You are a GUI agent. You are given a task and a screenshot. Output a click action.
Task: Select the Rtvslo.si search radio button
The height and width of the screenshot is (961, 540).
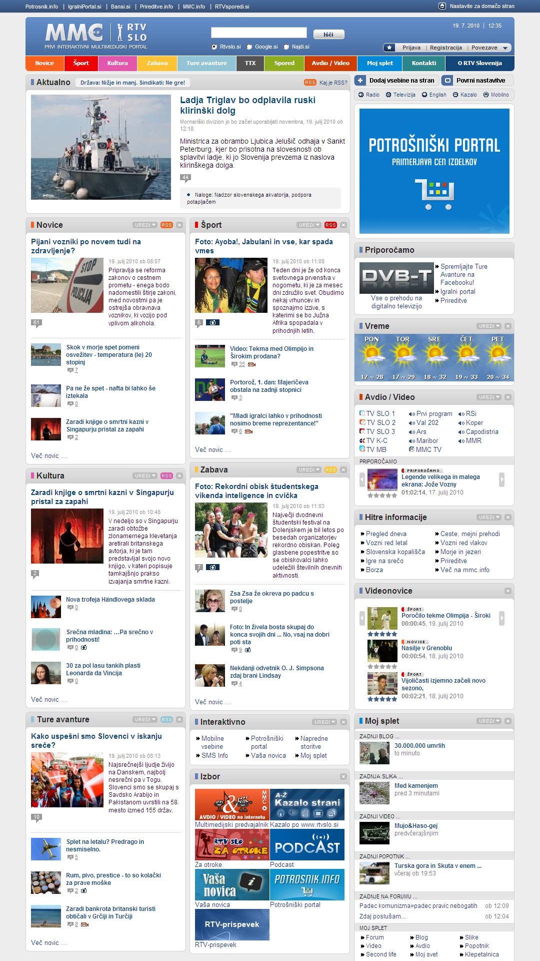pos(214,47)
